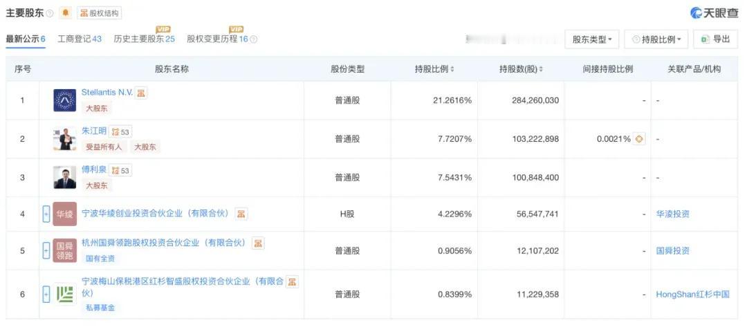Switch to the 工商登记 tab

coord(80,39)
